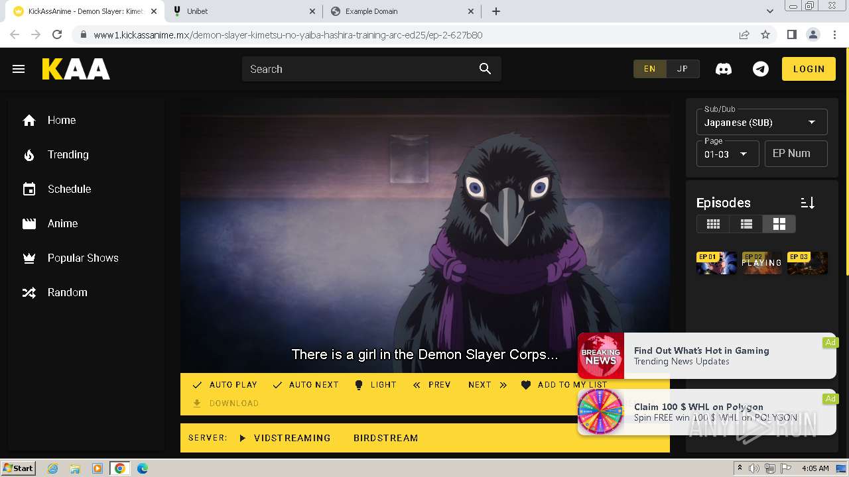Open the Telegram link icon
This screenshot has width=849, height=477.
tap(761, 69)
